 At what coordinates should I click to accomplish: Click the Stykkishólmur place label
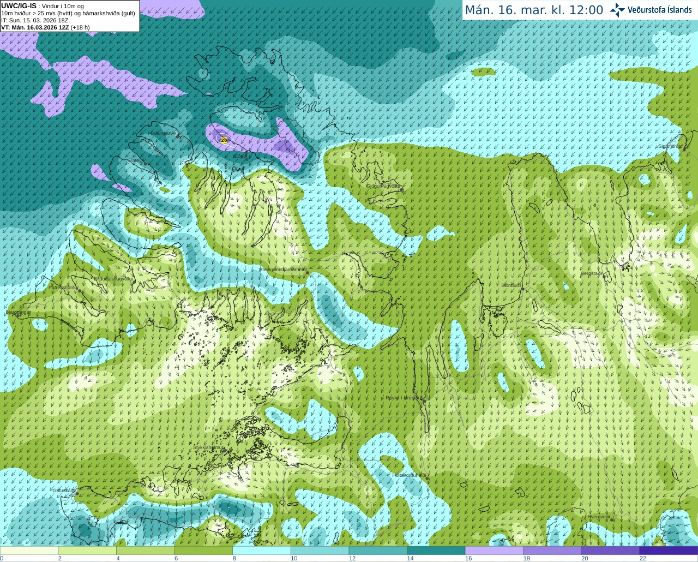pyautogui.click(x=209, y=447)
